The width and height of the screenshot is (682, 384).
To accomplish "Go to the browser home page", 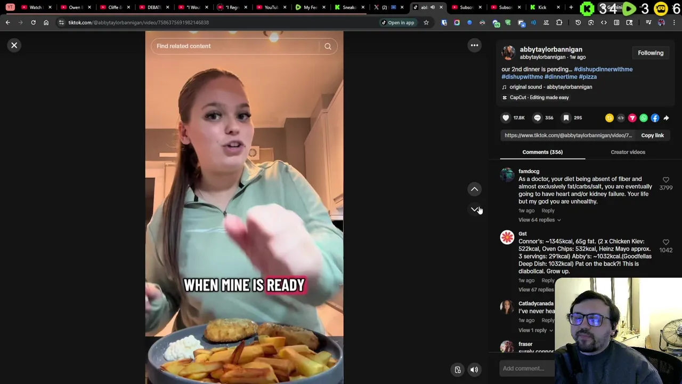I will click(46, 22).
